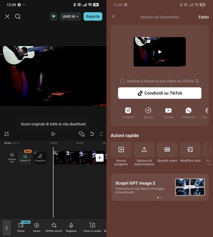Image resolution: width=213 pixels, height=237 pixels.
Task: Tap the 00:00 current time readout
Action: coord(7,143)
